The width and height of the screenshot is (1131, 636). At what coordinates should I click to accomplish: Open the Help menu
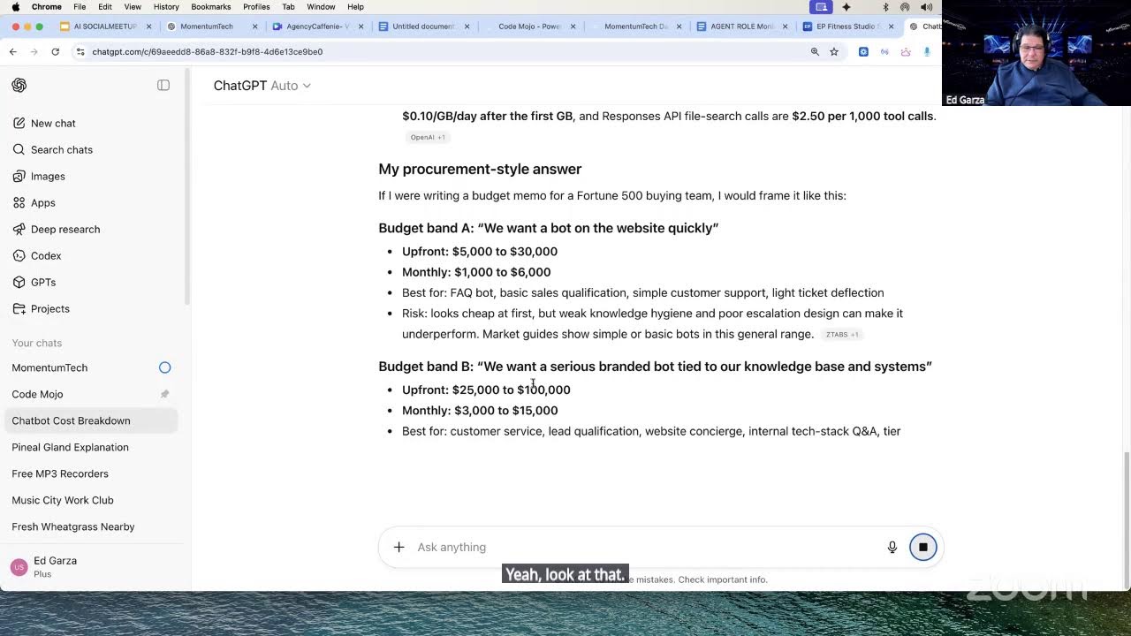(355, 6)
